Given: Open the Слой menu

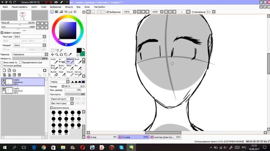Looking at the screenshot, I should tap(43, 7).
